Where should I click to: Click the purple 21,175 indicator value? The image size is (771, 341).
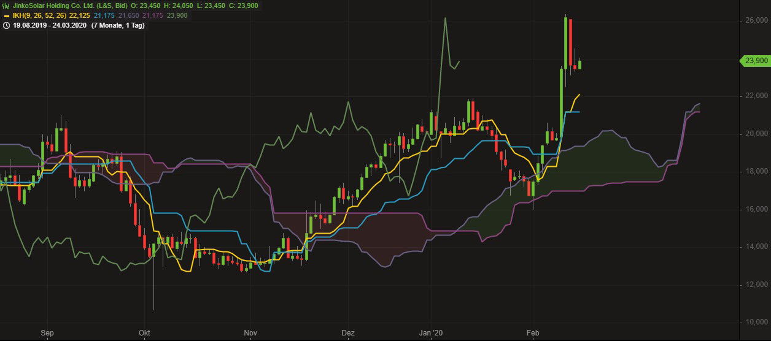(152, 15)
